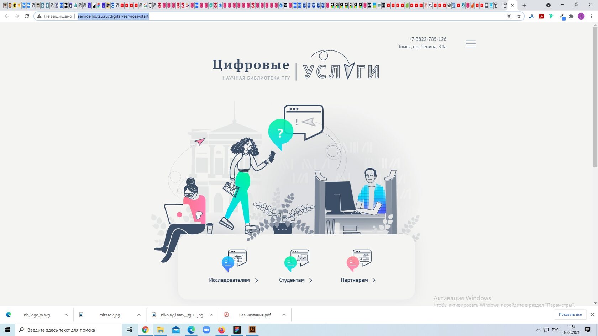Expand options for nb_logo_w.svg download
The width and height of the screenshot is (598, 336).
pyautogui.click(x=66, y=315)
